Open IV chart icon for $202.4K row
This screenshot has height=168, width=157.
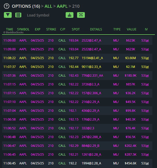(x=147, y=146)
